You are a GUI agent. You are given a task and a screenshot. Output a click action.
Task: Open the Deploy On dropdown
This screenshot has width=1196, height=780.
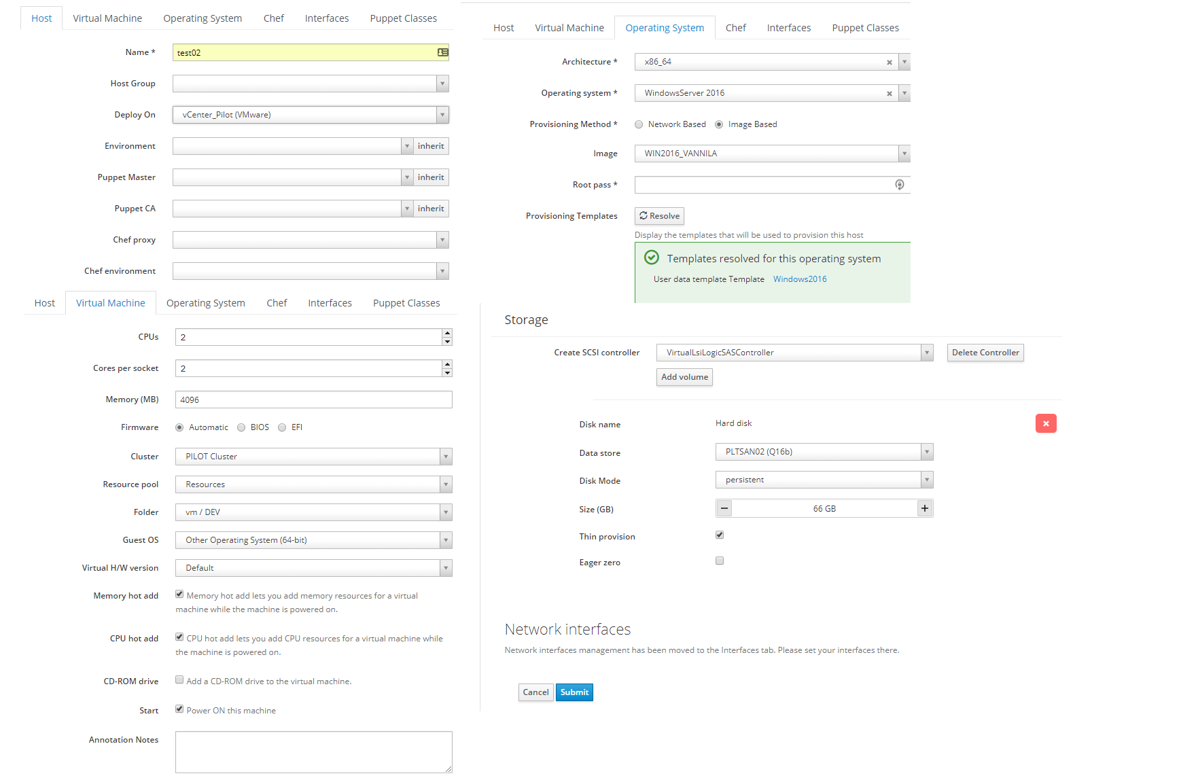[x=311, y=115]
